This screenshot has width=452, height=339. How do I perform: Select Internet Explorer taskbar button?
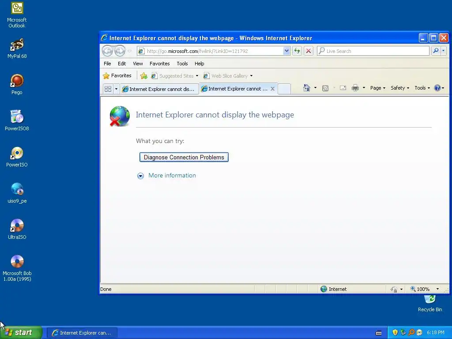(82, 333)
